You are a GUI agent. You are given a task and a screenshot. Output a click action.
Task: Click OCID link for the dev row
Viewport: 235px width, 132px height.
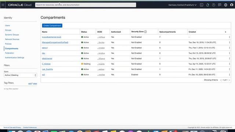point(101,53)
